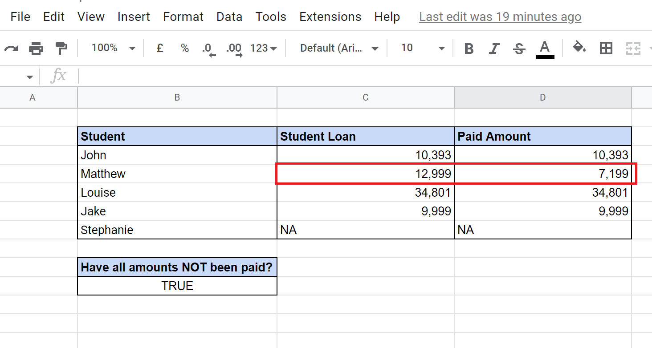Click the Print icon
Screen dimensions: 652x348
[x=36, y=48]
